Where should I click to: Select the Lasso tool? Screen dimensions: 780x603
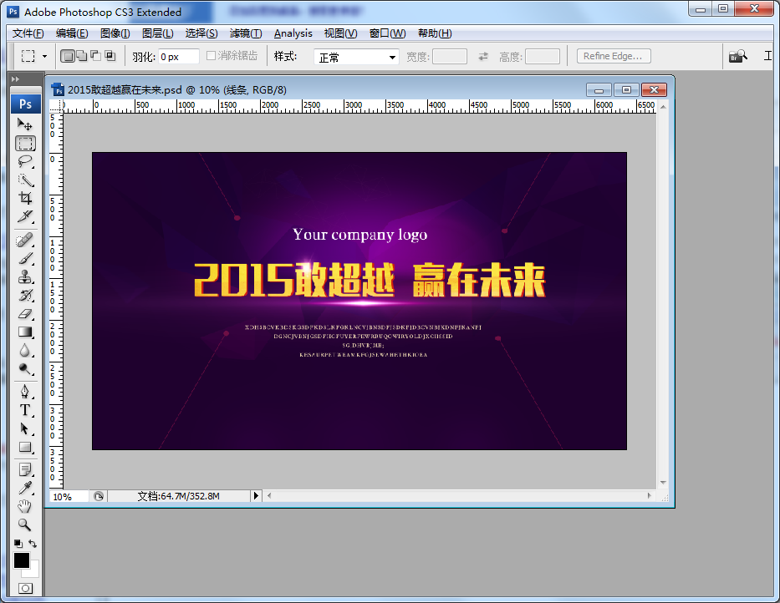coord(25,161)
